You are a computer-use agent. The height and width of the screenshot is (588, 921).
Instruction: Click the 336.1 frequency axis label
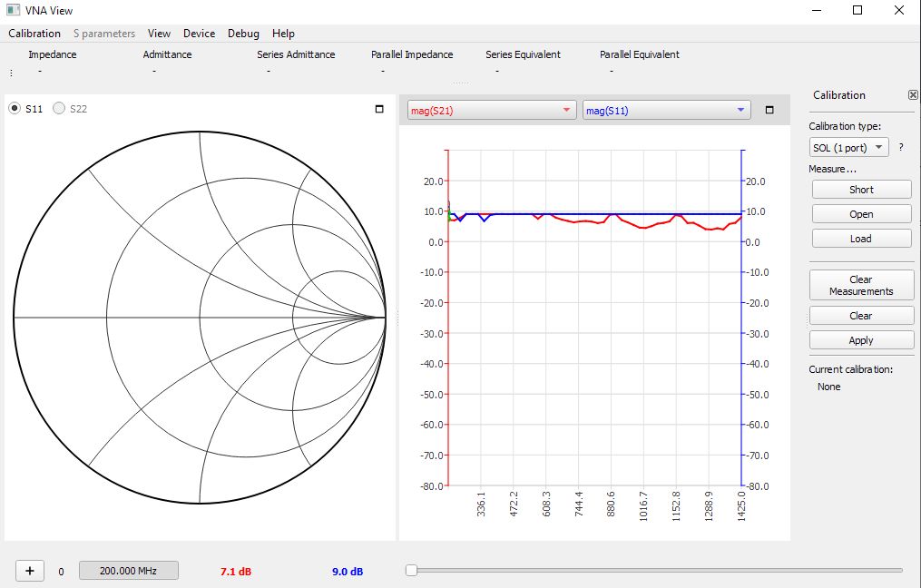(481, 505)
